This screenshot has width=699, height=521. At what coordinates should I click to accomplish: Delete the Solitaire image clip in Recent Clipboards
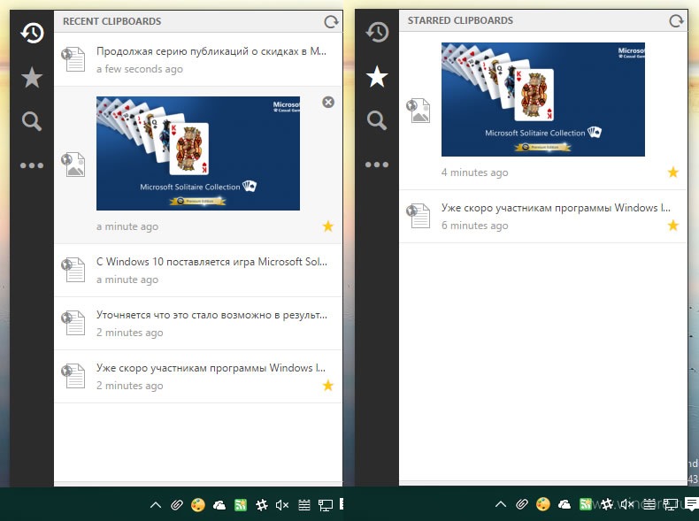pos(328,102)
